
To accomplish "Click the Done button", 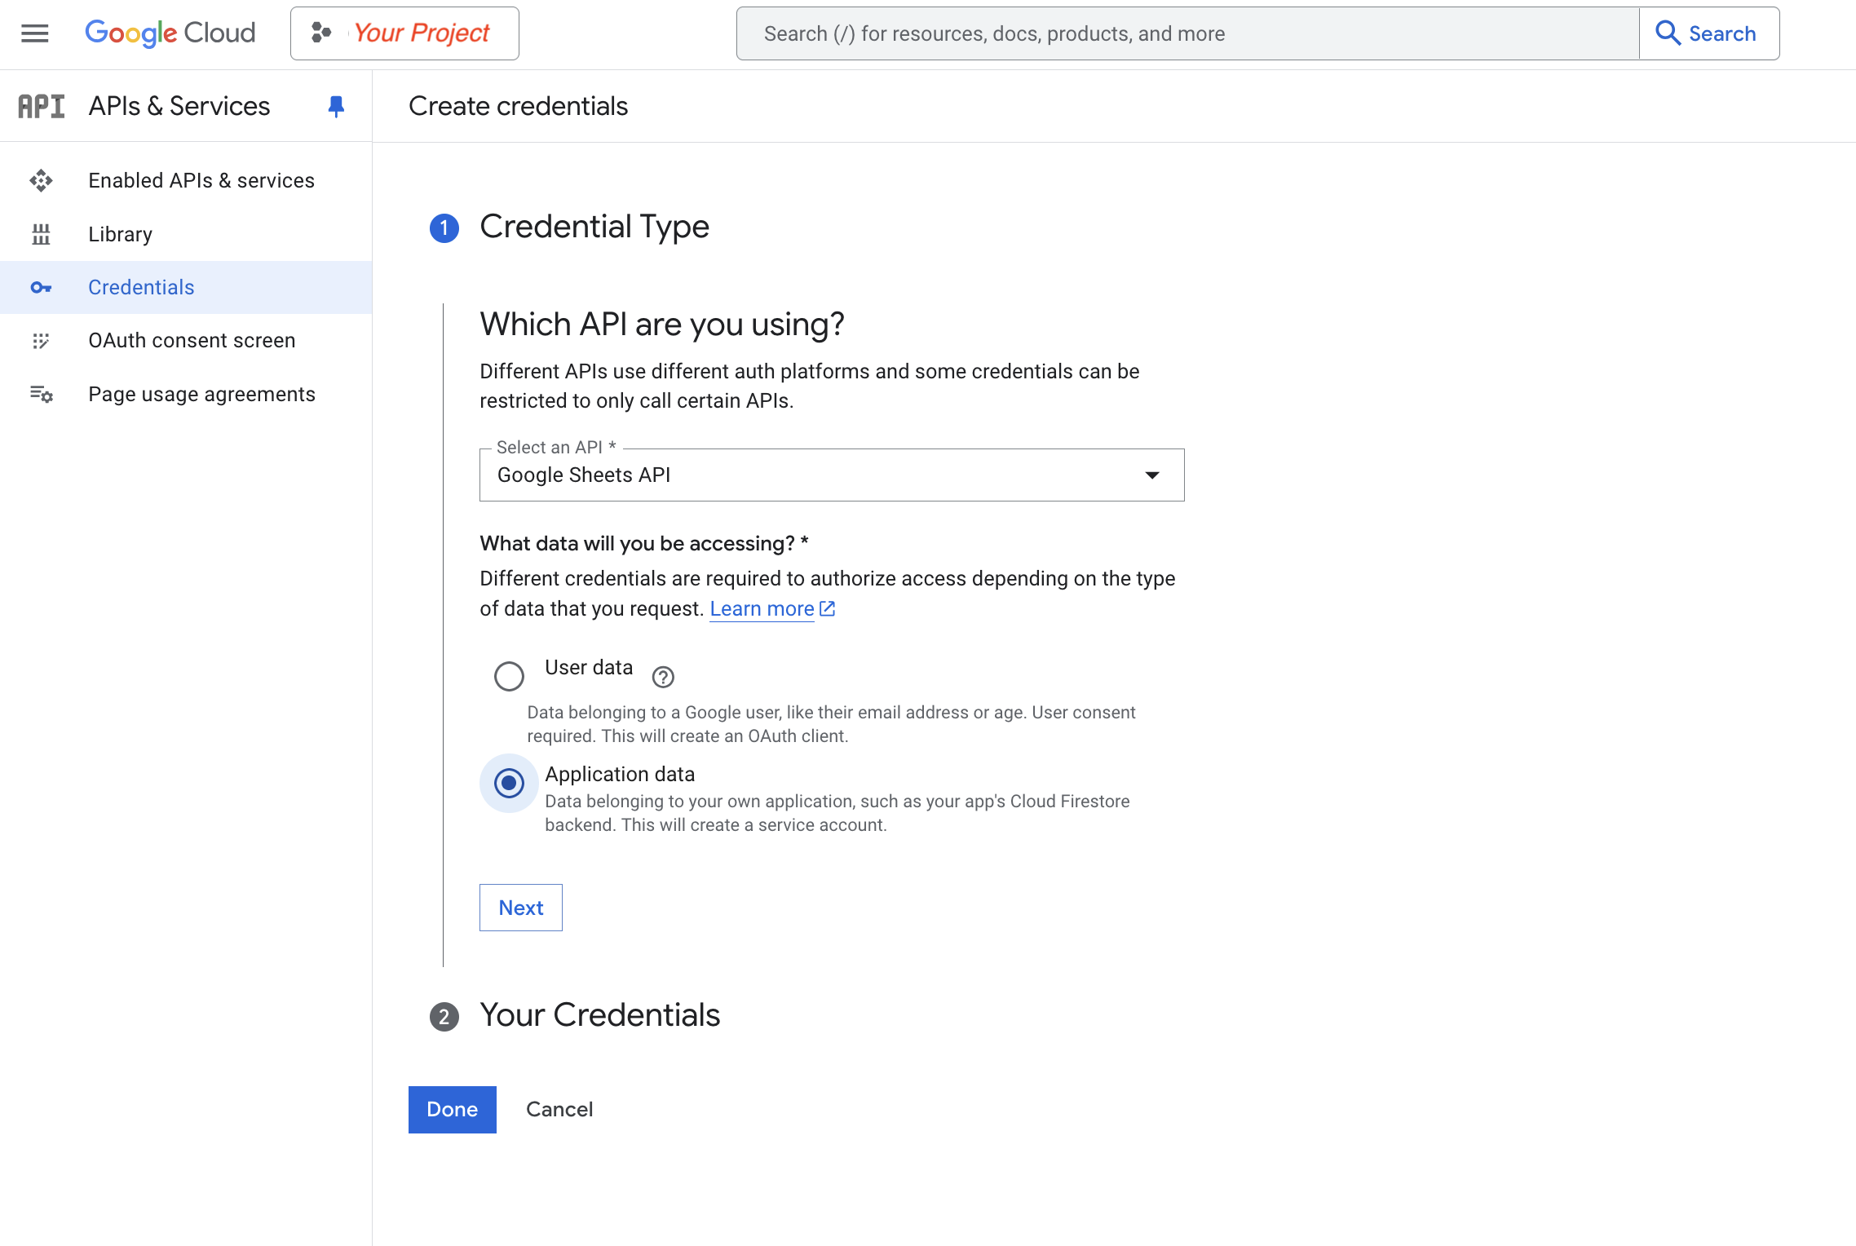I will click(x=453, y=1109).
